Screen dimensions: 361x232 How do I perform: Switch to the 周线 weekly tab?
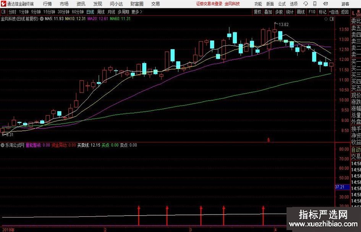(101, 12)
